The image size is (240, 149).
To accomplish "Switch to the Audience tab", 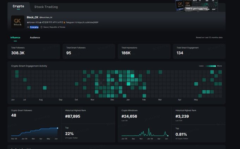I will pyautogui.click(x=35, y=38).
